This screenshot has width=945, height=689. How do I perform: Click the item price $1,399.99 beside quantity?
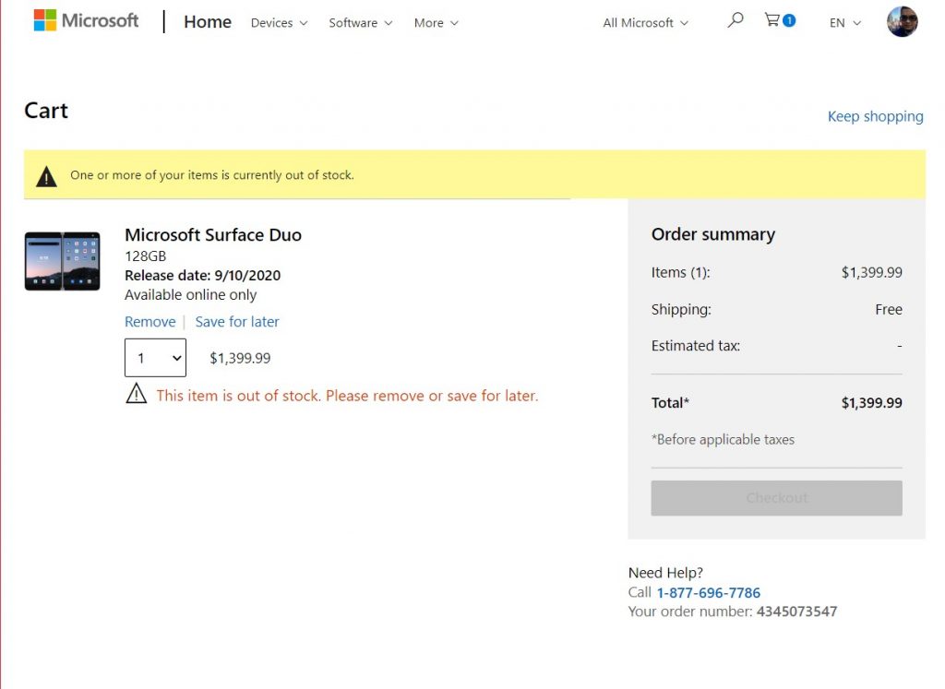[240, 359]
